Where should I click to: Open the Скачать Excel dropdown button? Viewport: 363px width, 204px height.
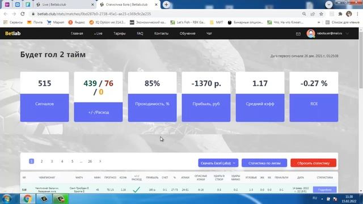(x=218, y=163)
